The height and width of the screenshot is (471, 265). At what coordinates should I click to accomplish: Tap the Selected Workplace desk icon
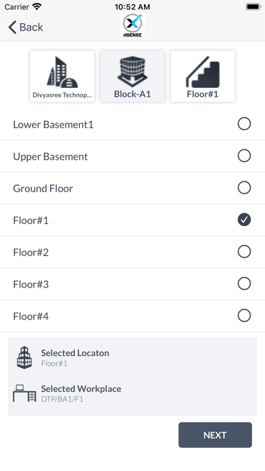24,393
